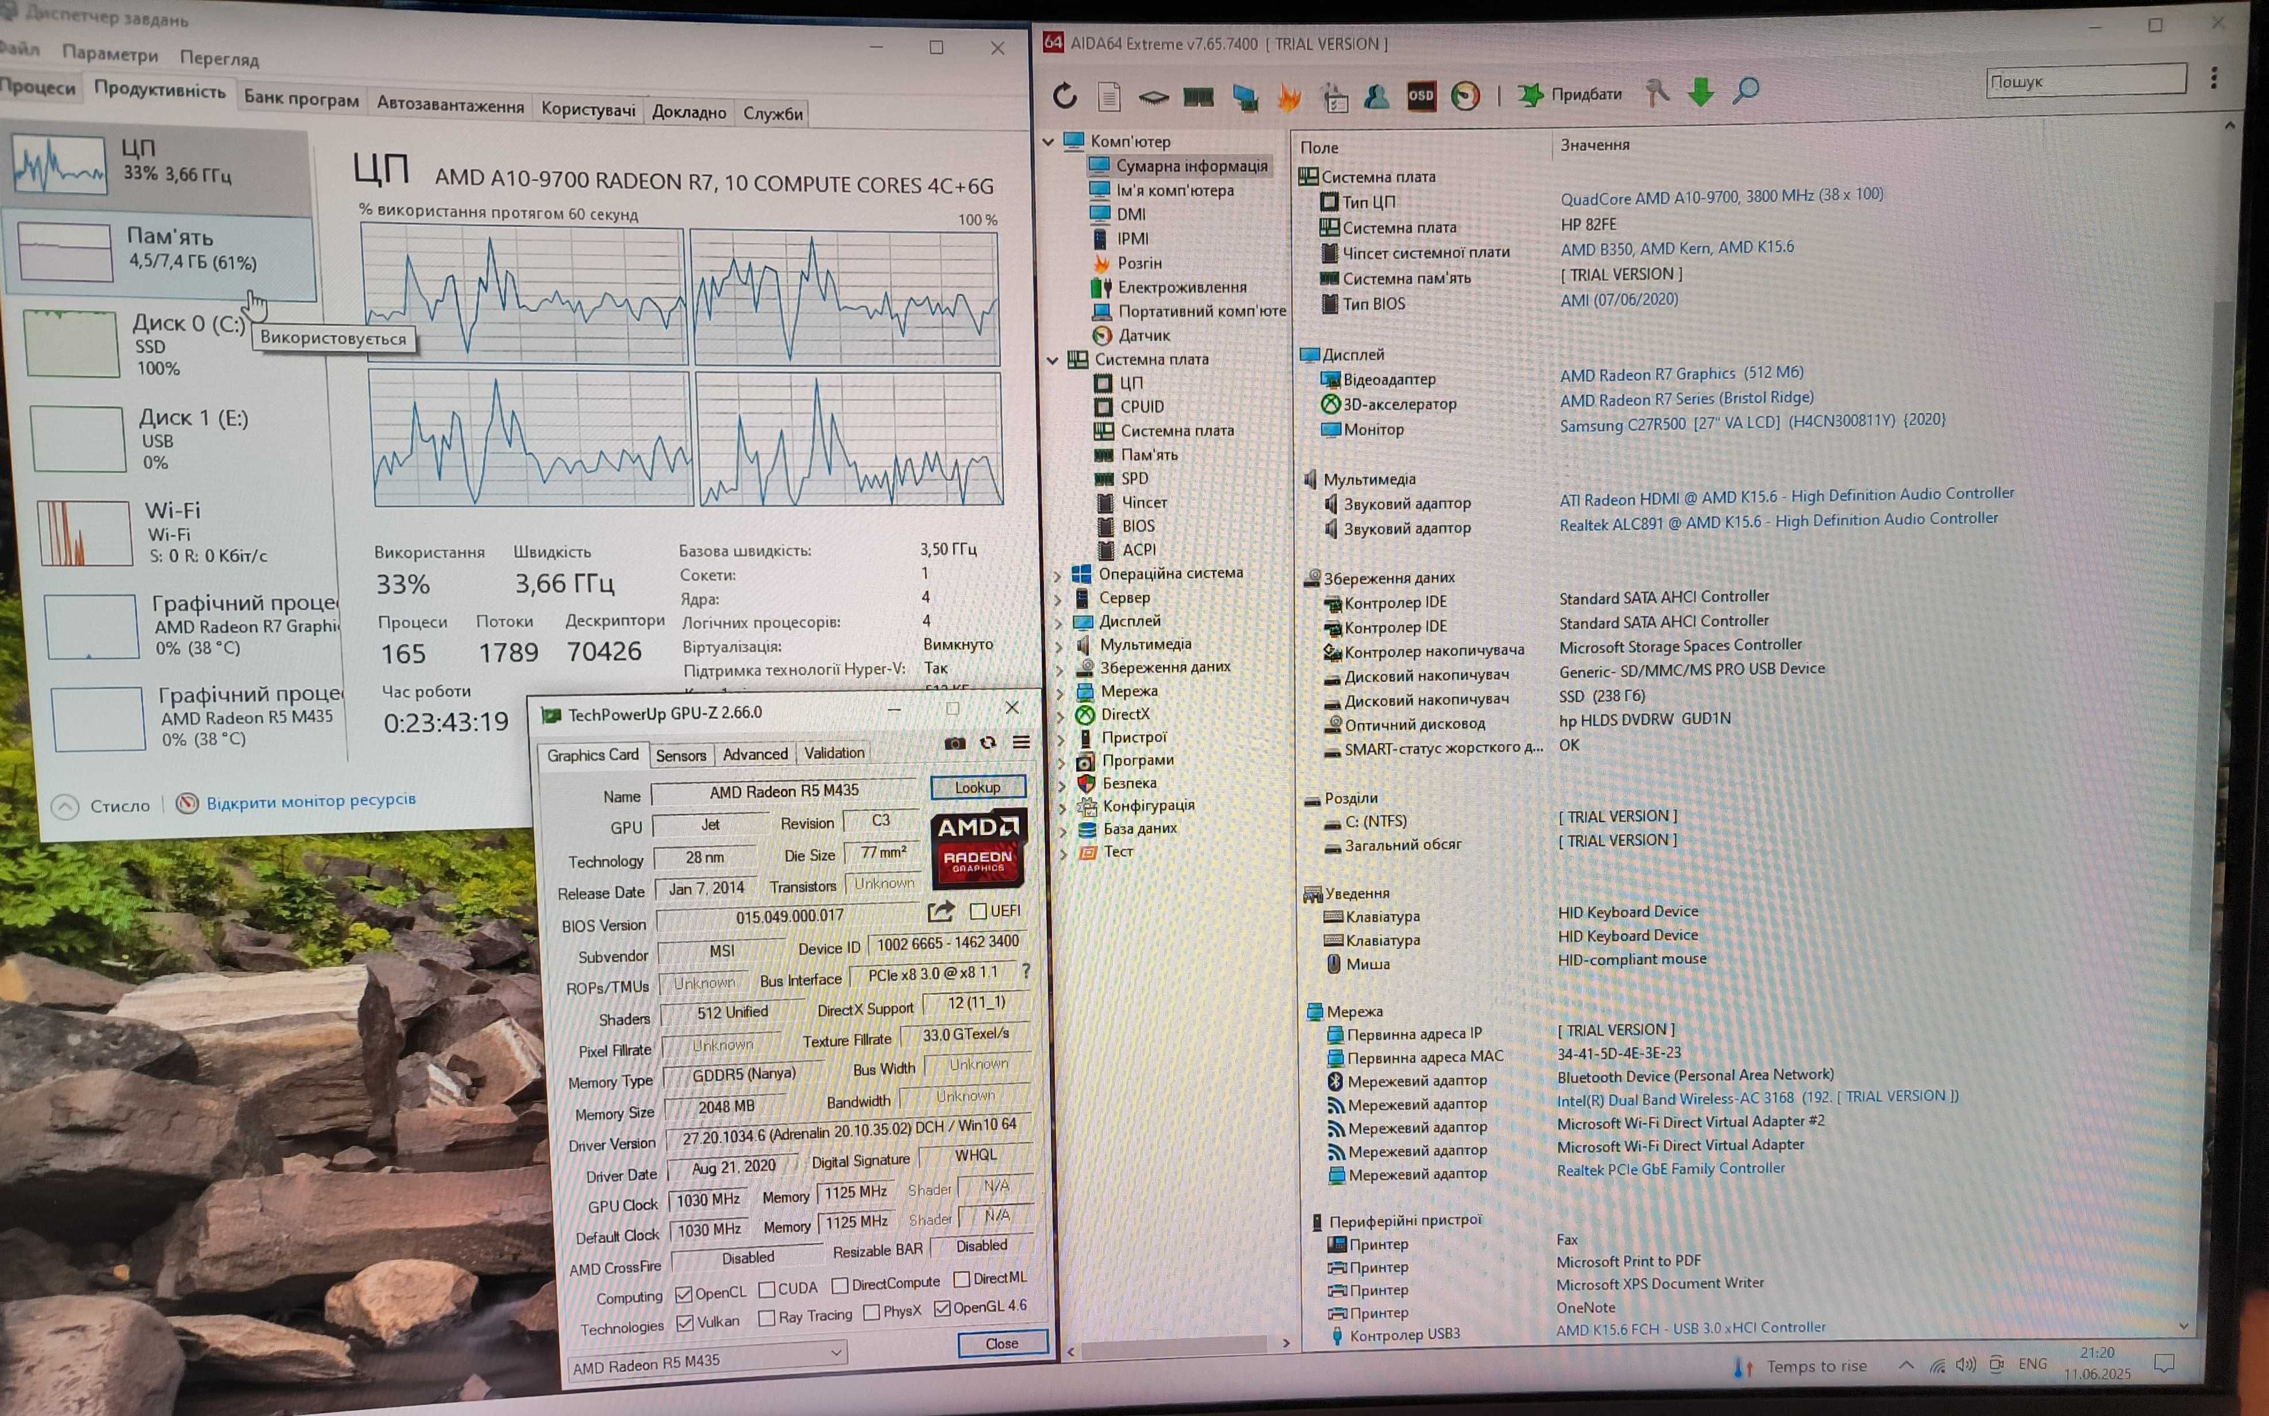Click Стисло to show fewer details
2269x1416 pixels.
coord(102,805)
